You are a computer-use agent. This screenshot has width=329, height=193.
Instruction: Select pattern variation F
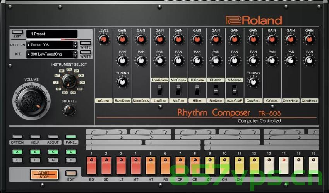tap(35, 160)
